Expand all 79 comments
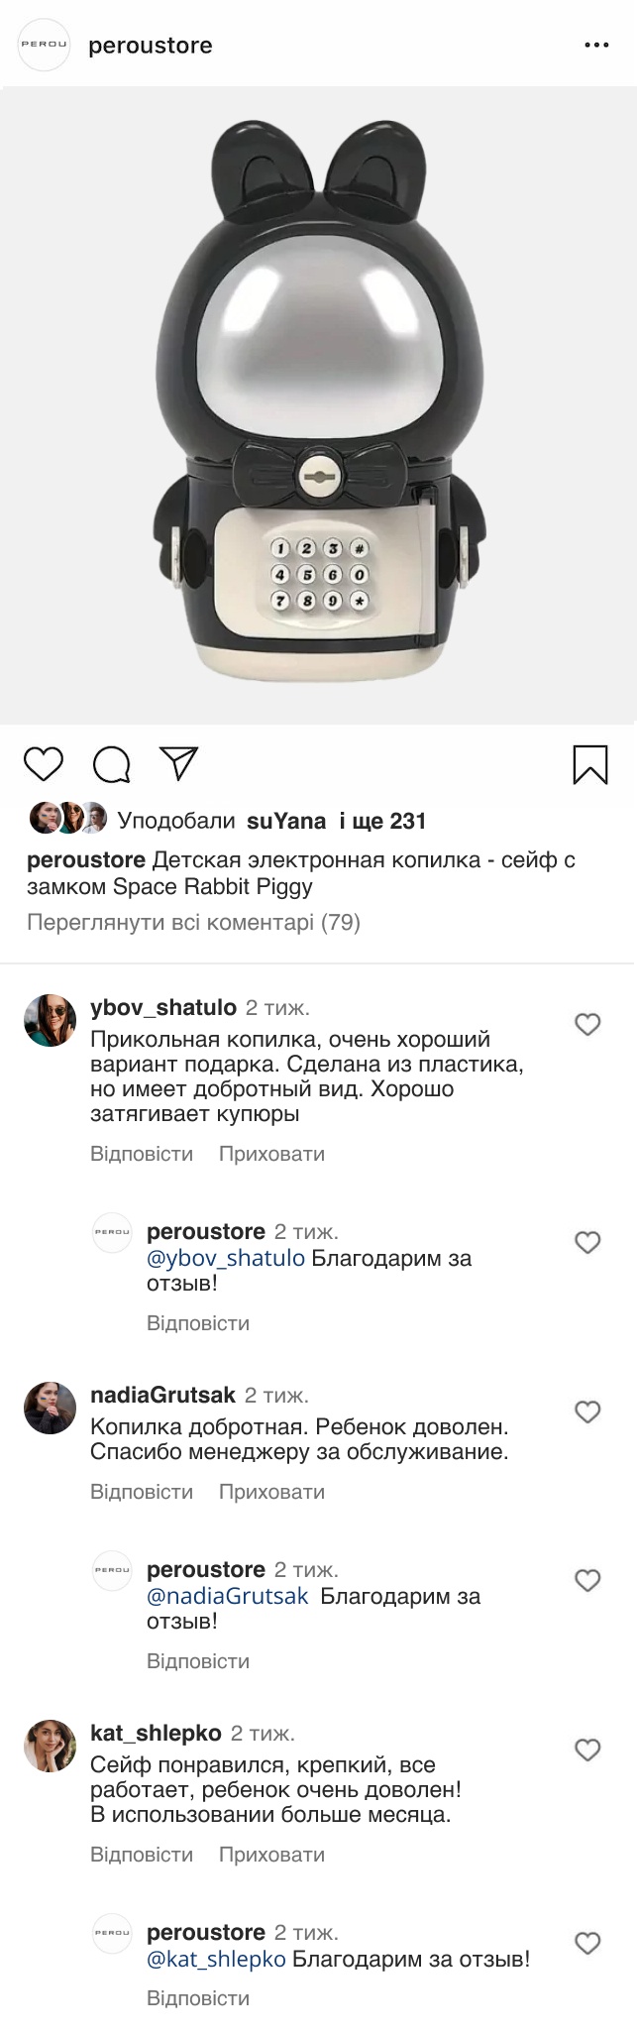Screen dimensions: 637x2034 tap(193, 923)
